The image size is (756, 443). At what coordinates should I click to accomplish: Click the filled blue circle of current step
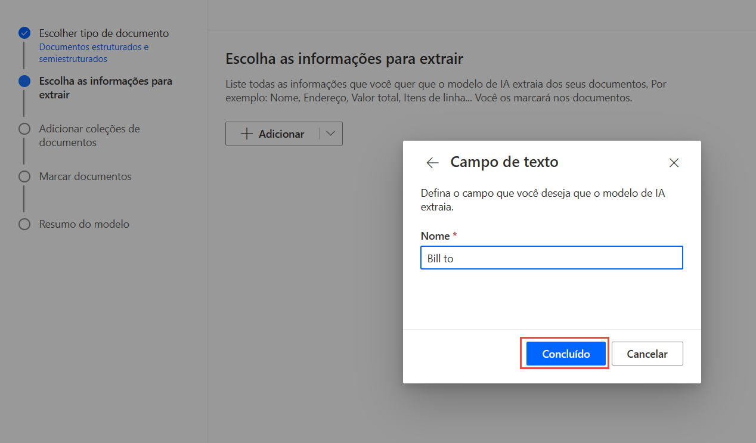click(24, 81)
